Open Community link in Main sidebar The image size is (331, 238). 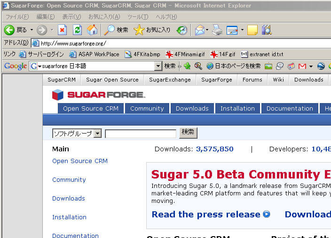click(69, 179)
